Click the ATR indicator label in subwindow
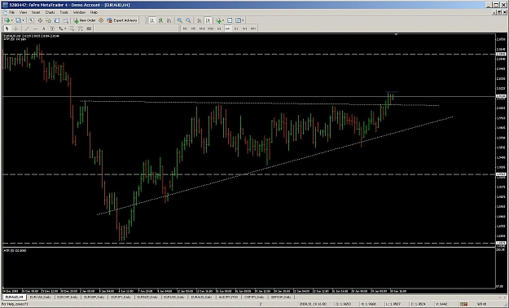Image resolution: width=509 pixels, height=308 pixels. click(15, 250)
